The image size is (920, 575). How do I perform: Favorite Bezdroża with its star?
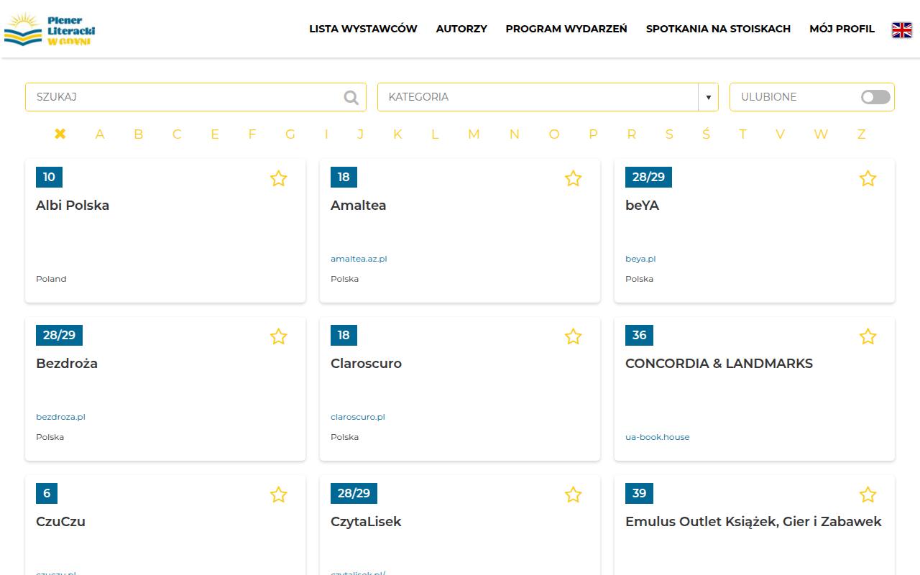click(x=279, y=336)
